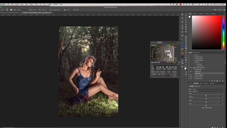
Task: Click the rainbow hue slider strip
Action: click(223, 32)
